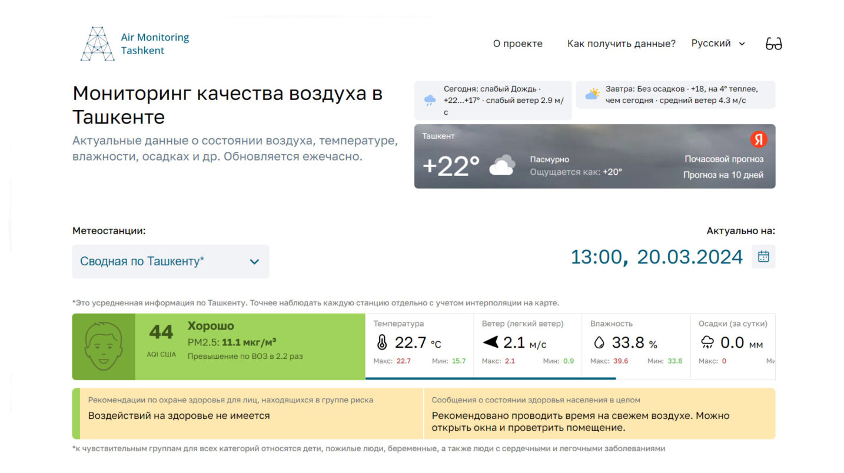Image resolution: width=844 pixels, height=473 pixels.
Task: Click the Мониторинг качества воздуха heading
Action: coord(228,105)
